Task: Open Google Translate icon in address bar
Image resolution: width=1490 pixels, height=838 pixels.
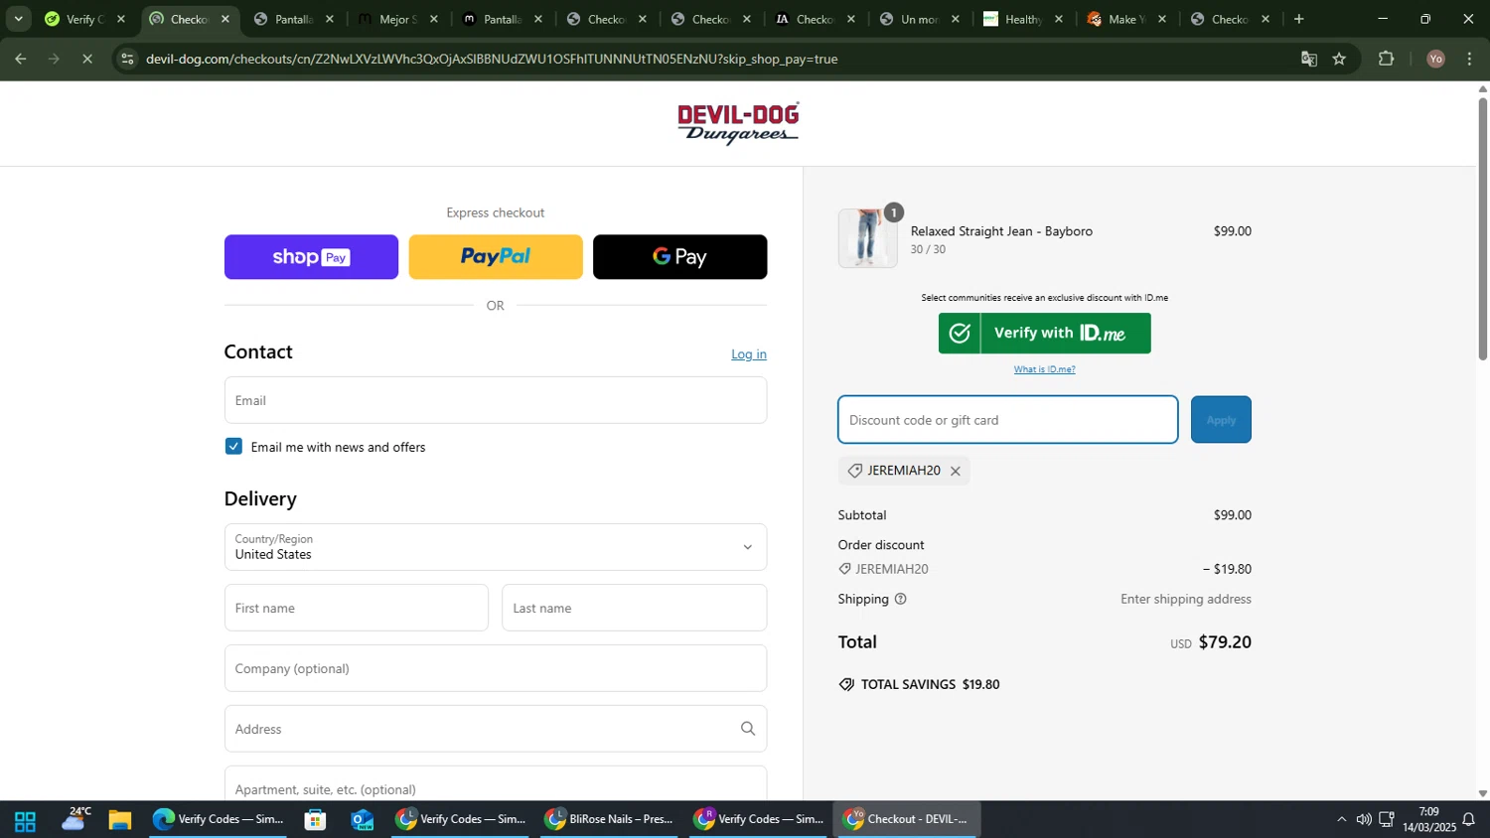Action: point(1309,59)
